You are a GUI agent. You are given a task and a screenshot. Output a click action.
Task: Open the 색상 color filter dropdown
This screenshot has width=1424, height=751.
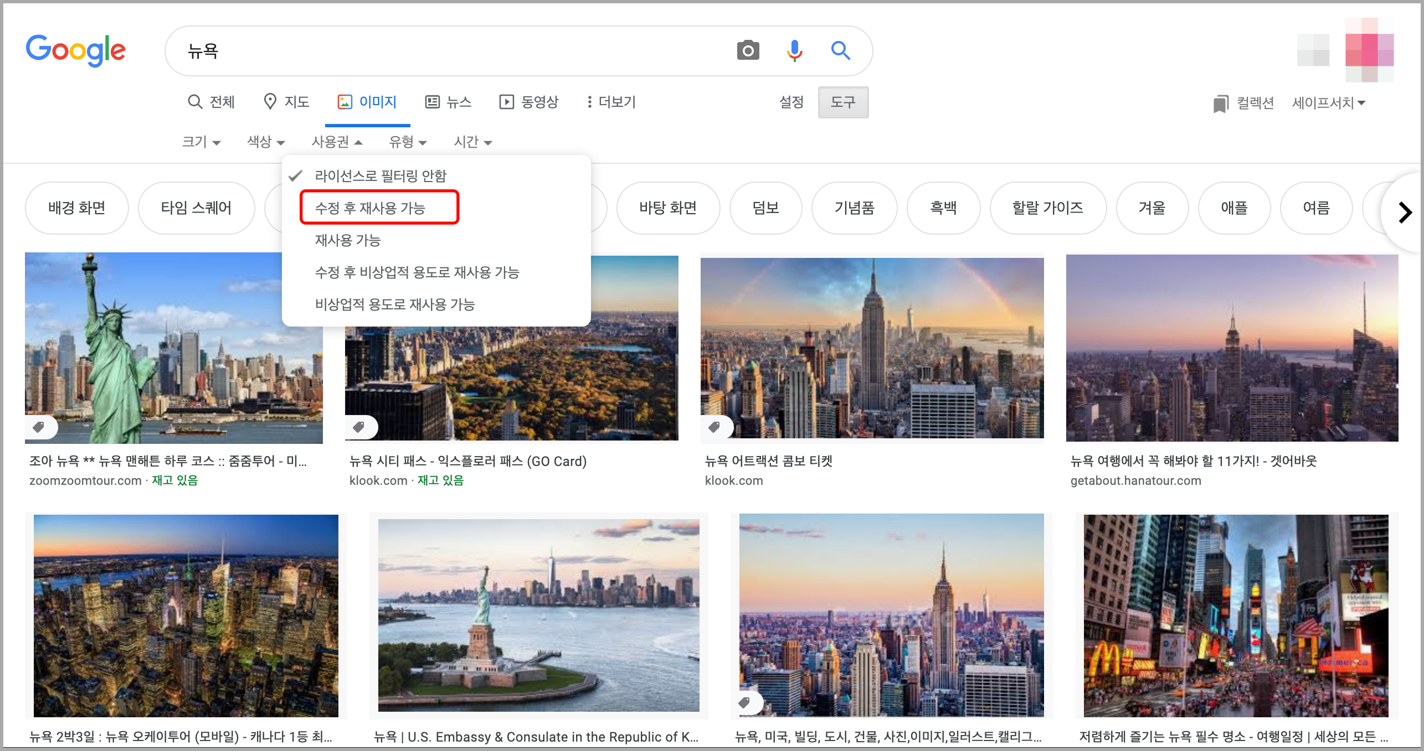[x=265, y=142]
